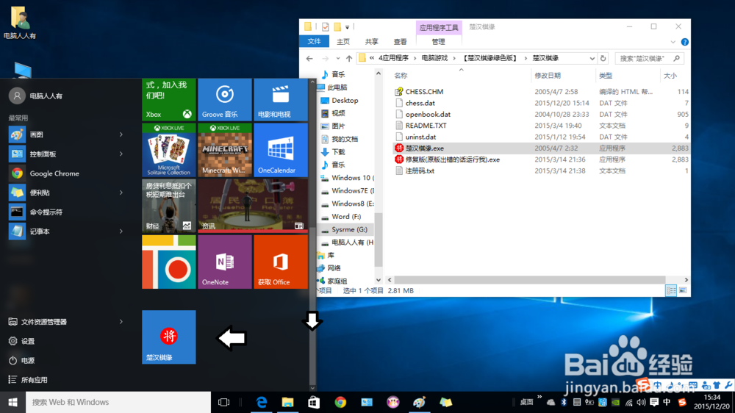Viewport: 735px width, 413px height.
Task: Launch Google Chrome from Start menu
Action: pos(68,173)
